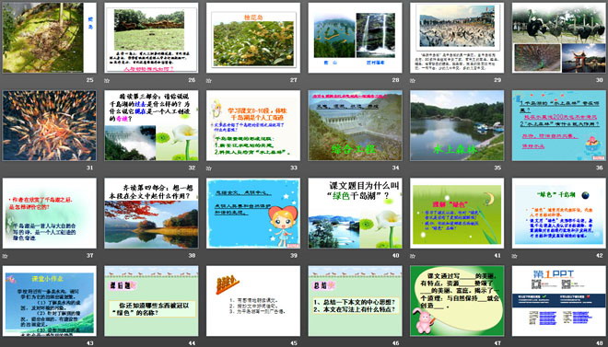This screenshot has height=347, width=608.
Task: Select slide 39 thumbnail with cartoon girl
Action: pyautogui.click(x=253, y=213)
